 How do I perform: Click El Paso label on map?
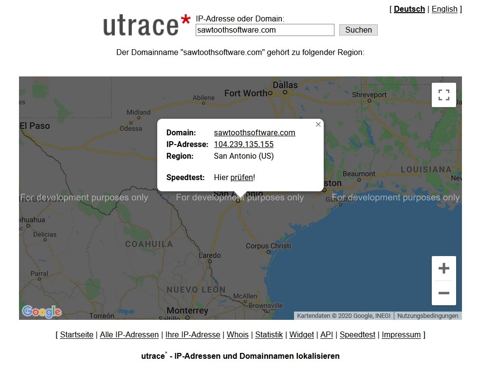pos(35,126)
